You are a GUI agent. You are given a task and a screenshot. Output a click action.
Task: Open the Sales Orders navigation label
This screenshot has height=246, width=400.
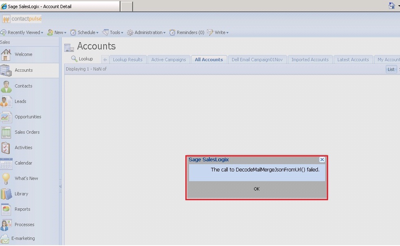point(27,132)
